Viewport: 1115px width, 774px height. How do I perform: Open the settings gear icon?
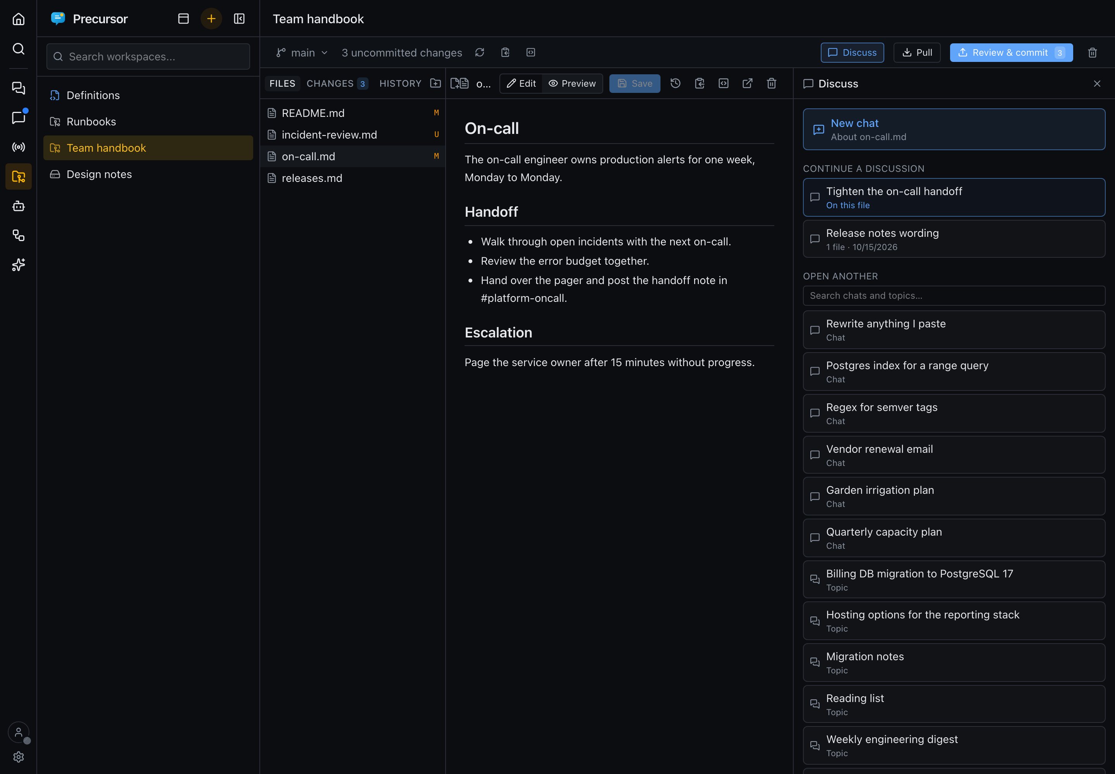(19, 757)
